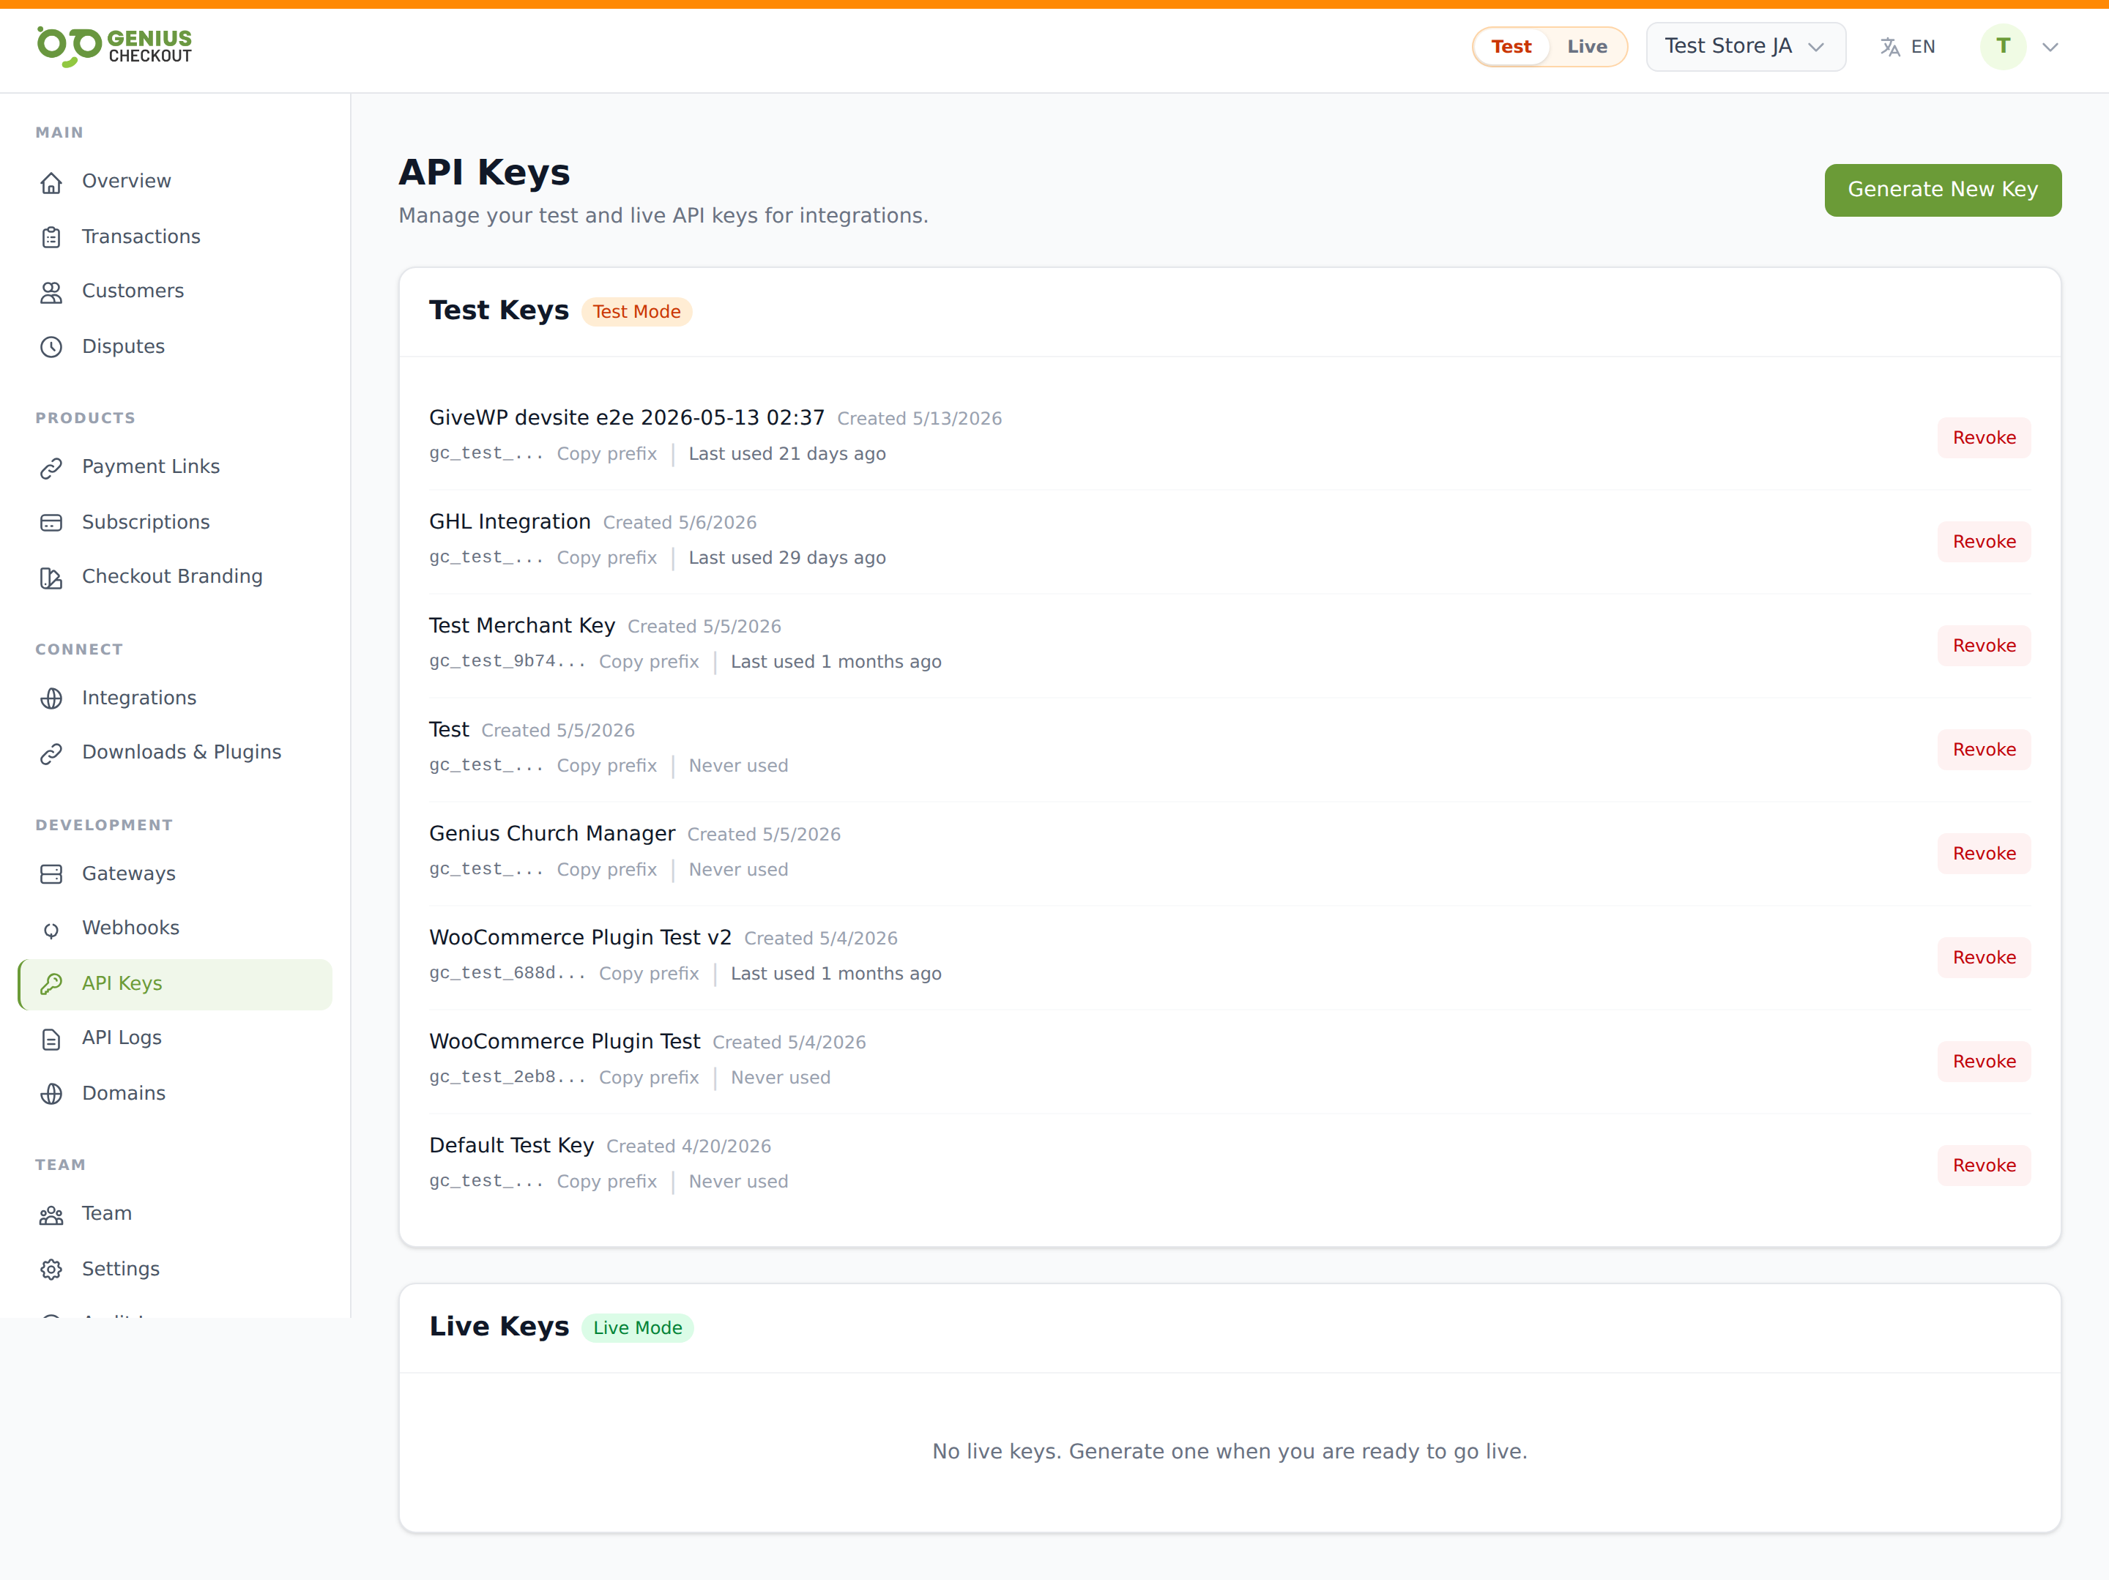Screen dimensions: 2109x1580
Task: Click the Webhooks icon
Action: [x=51, y=930]
